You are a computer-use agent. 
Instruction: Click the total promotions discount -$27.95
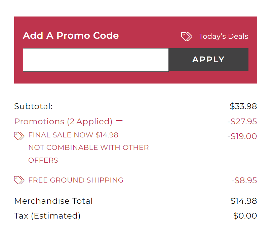coord(242,122)
